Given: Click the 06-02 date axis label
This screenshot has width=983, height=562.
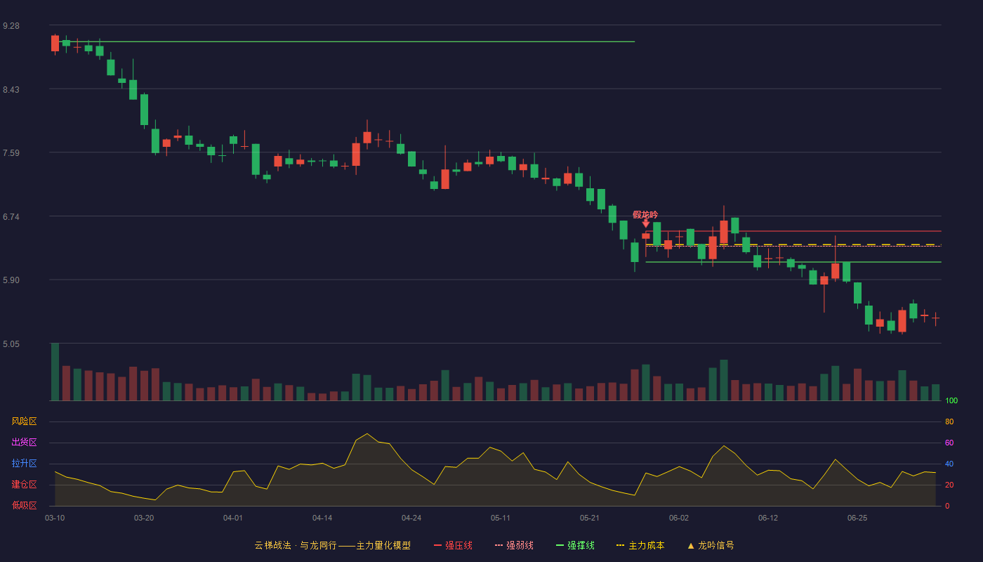Looking at the screenshot, I should click(x=679, y=518).
